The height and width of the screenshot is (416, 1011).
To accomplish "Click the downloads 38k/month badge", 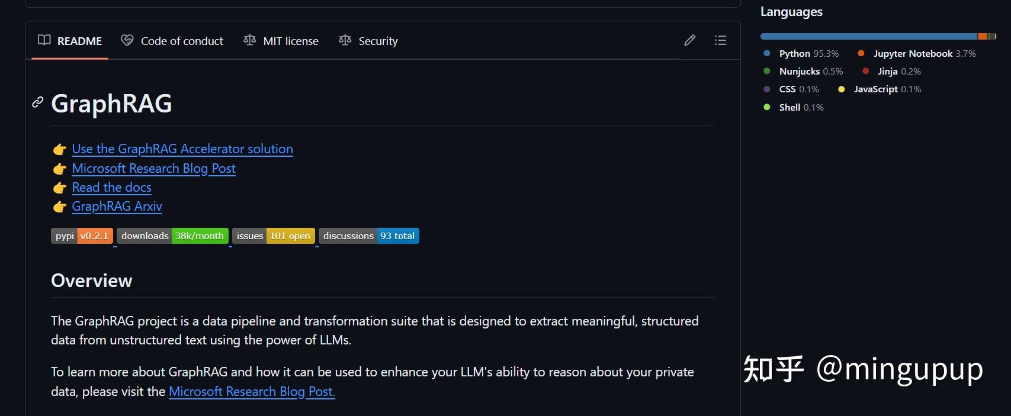I will tap(172, 236).
